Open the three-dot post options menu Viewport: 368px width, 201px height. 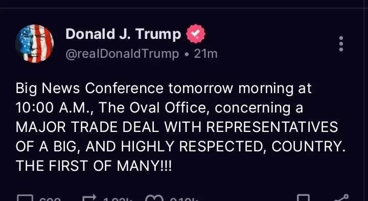(x=341, y=43)
